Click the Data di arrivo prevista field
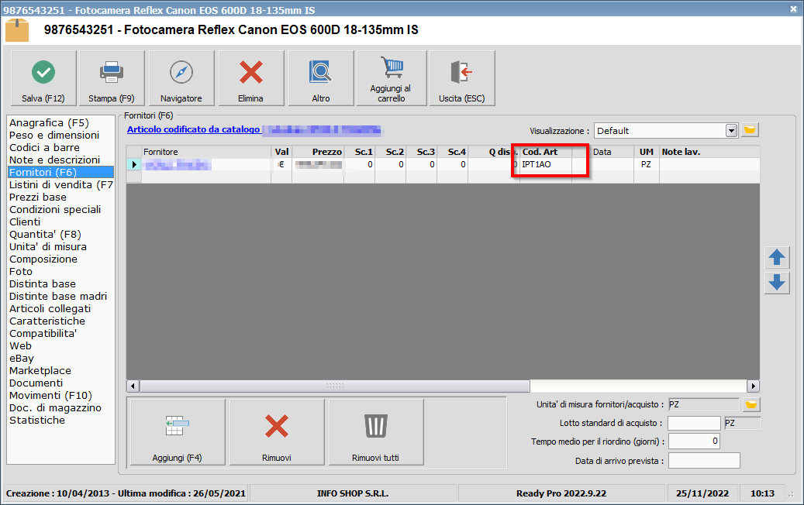Screen dimensions: 804x505 [x=704, y=460]
